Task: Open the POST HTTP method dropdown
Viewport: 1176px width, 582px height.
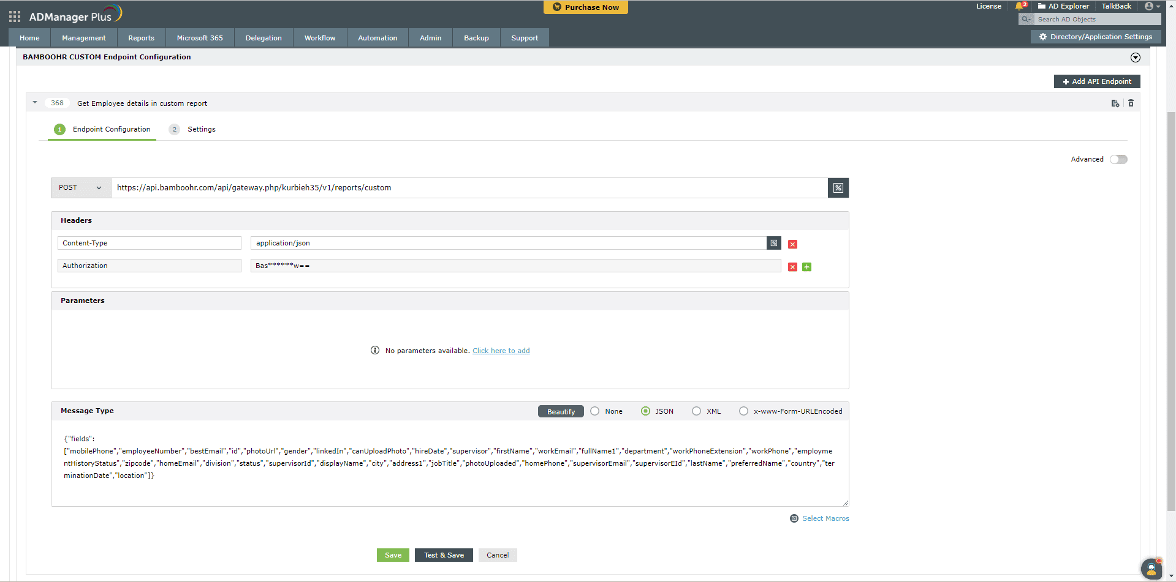Action: coord(82,188)
